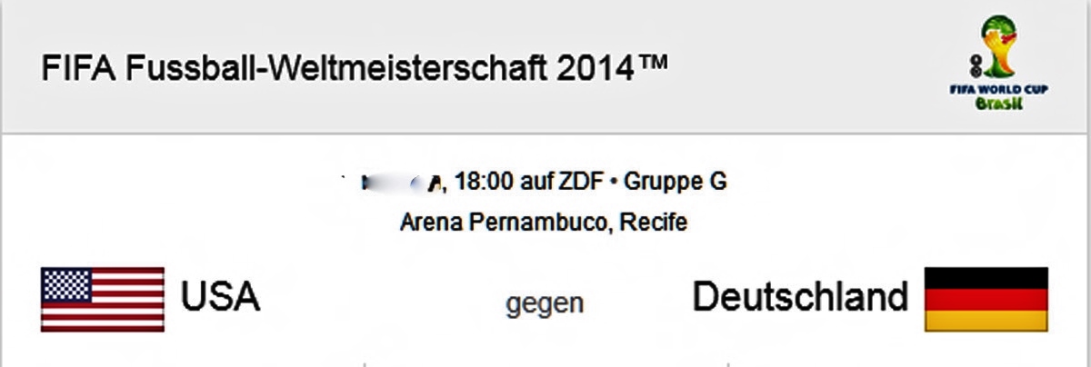Open the FIFA Fussball-Weltmeisterschaft 2014 title
This screenshot has width=1091, height=367.
(x=355, y=67)
